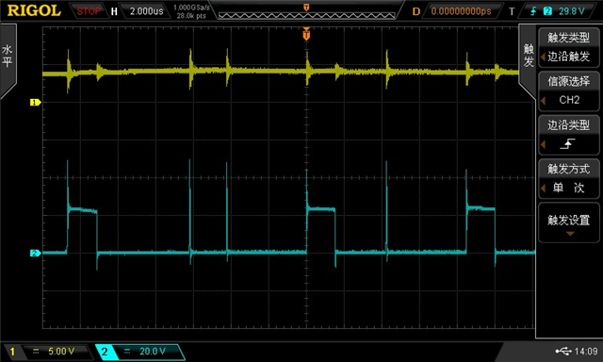The width and height of the screenshot is (603, 362).
Task: Select the CH1 yellow ground level marker
Action: click(x=36, y=103)
